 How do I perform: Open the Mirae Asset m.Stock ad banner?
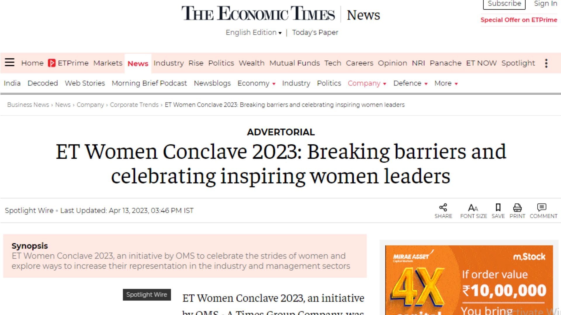click(x=469, y=280)
